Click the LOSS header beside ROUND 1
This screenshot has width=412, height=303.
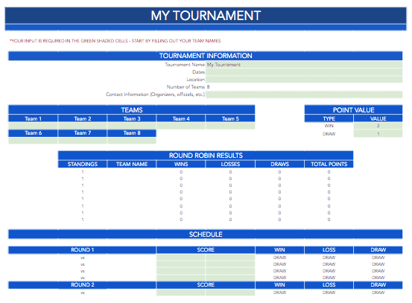pos(329,250)
